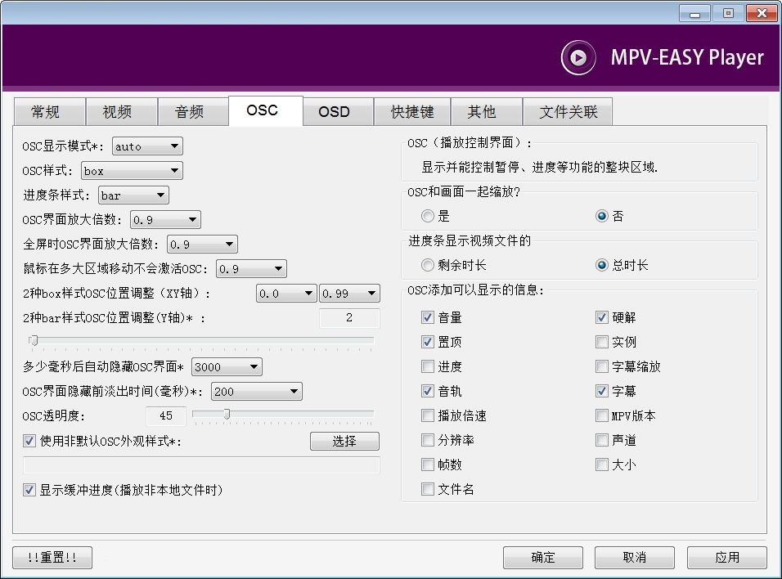Open the box position dropdown showing 0.0
The height and width of the screenshot is (579, 782).
pos(286,294)
